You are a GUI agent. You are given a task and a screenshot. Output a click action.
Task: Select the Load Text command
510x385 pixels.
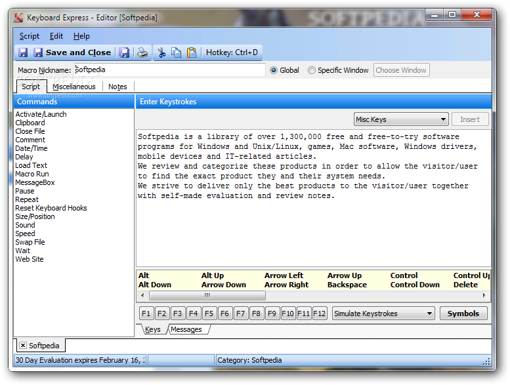coord(32,165)
